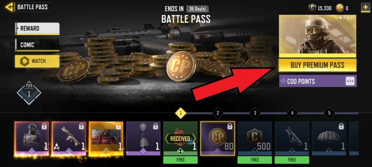Open the Reward tab

[37, 29]
